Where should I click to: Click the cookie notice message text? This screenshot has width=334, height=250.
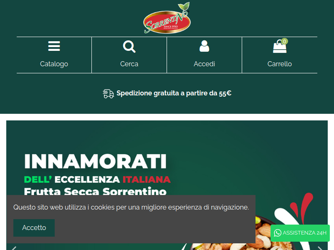pyautogui.click(x=131, y=207)
